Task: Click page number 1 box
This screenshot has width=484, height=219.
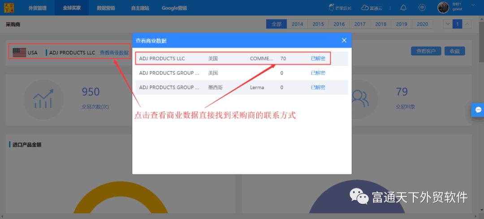Action: coord(458,24)
